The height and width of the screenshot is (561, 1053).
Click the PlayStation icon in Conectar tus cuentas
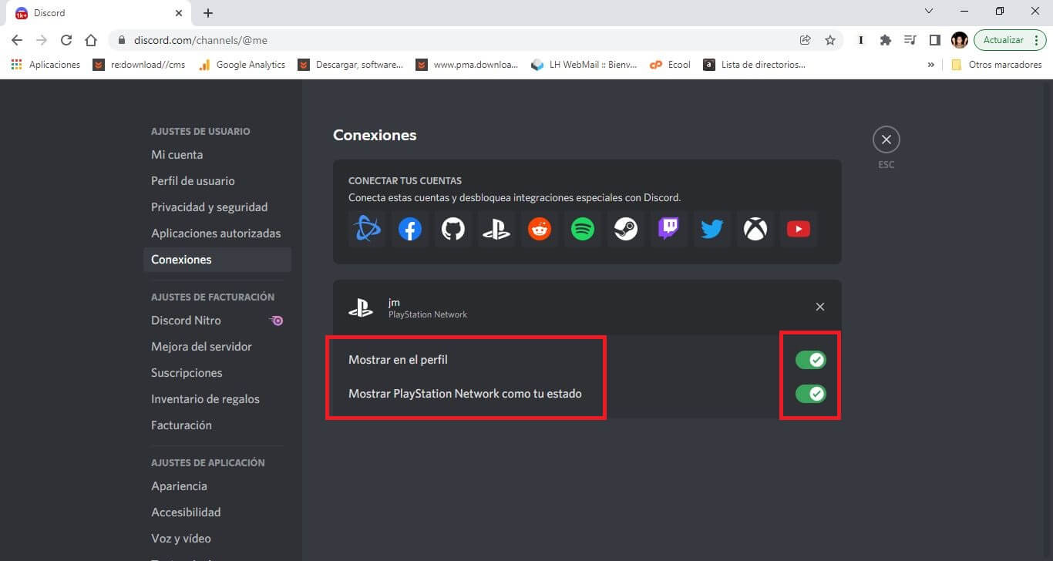[x=496, y=229]
